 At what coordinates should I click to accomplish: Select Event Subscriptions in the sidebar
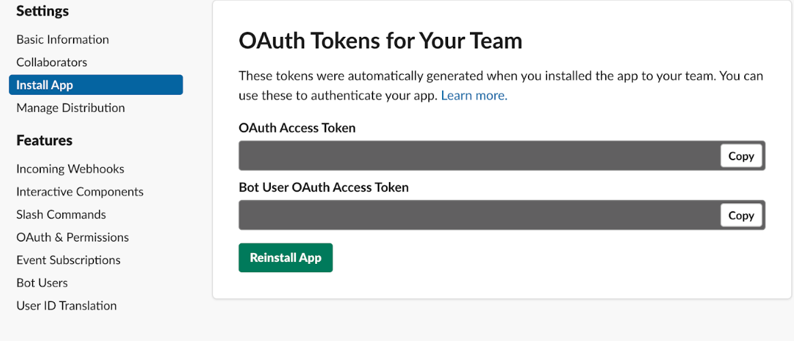click(68, 260)
